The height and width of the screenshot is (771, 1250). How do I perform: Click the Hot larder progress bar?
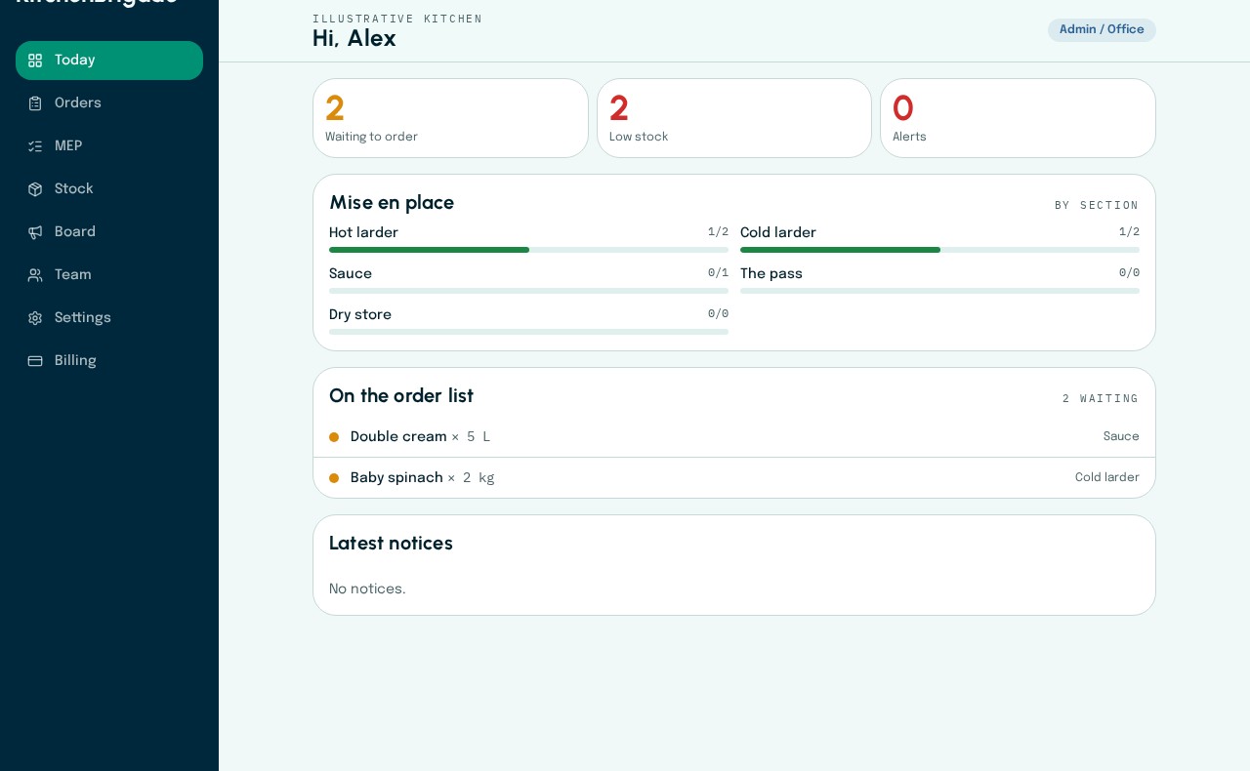pos(528,250)
